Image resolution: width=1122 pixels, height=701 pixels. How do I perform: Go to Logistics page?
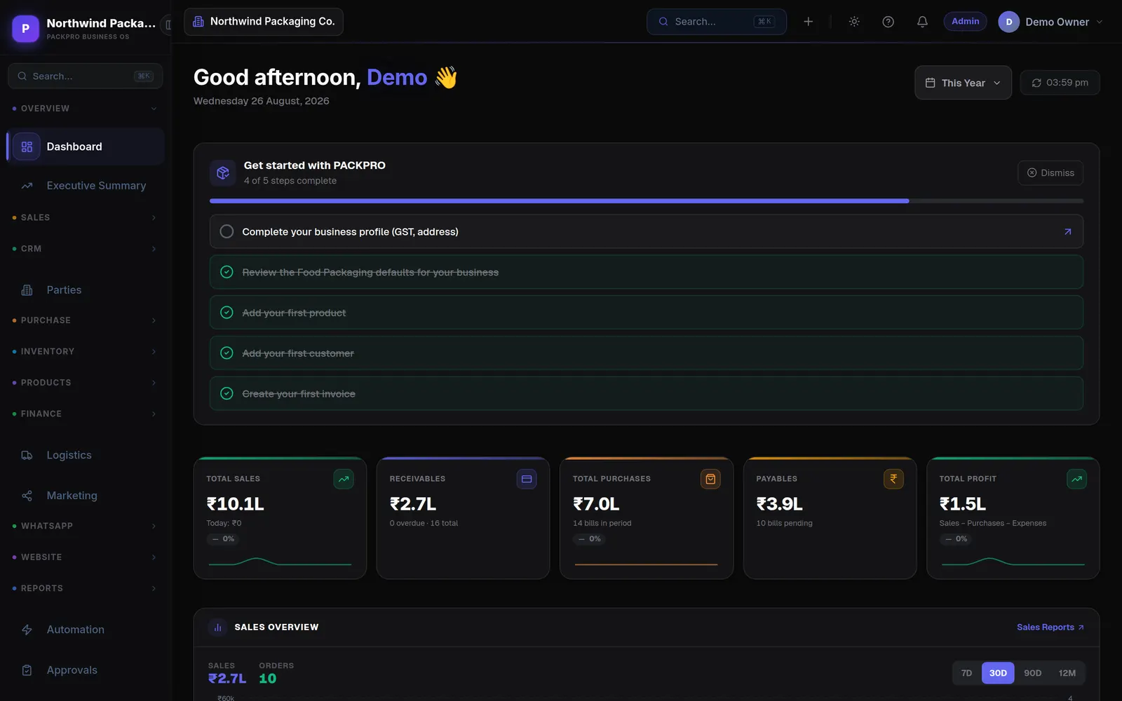86,455
